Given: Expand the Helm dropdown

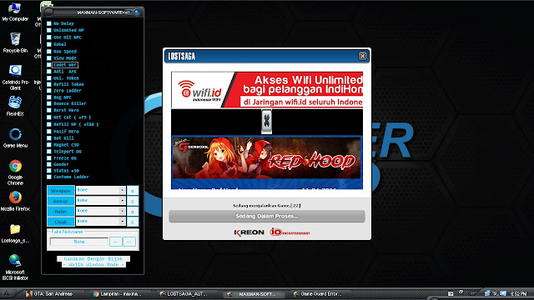Looking at the screenshot, I should [122, 211].
